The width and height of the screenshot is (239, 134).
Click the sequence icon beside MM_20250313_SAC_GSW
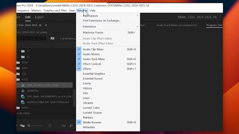[x=23, y=85]
